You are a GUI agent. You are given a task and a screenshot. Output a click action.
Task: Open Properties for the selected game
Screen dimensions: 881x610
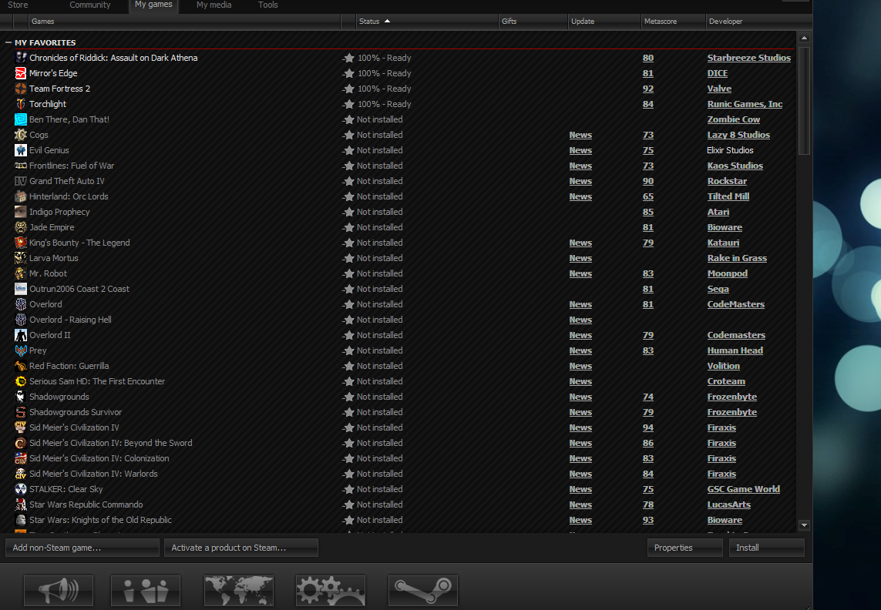685,548
